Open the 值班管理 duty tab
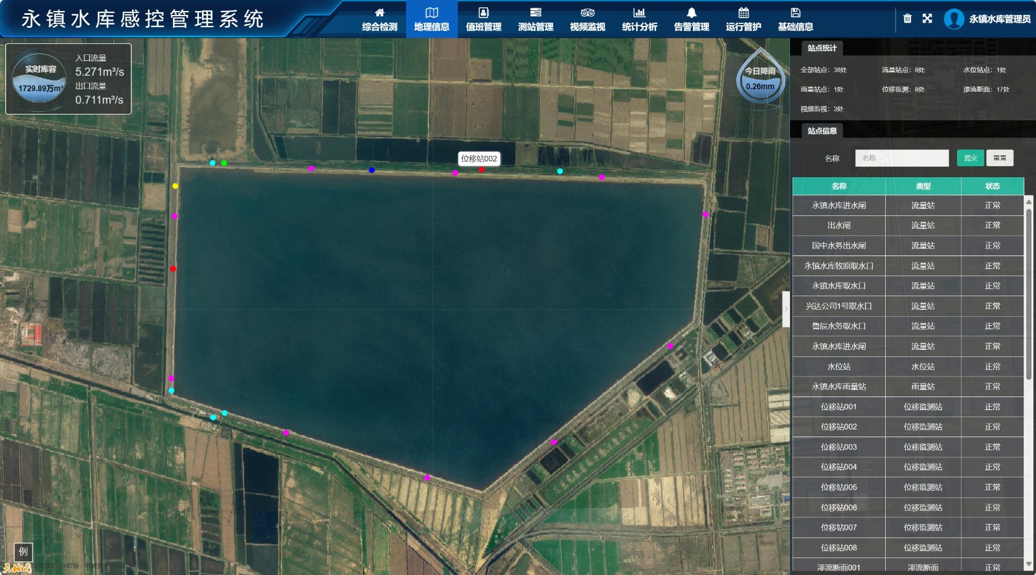This screenshot has width=1036, height=575. tap(484, 19)
